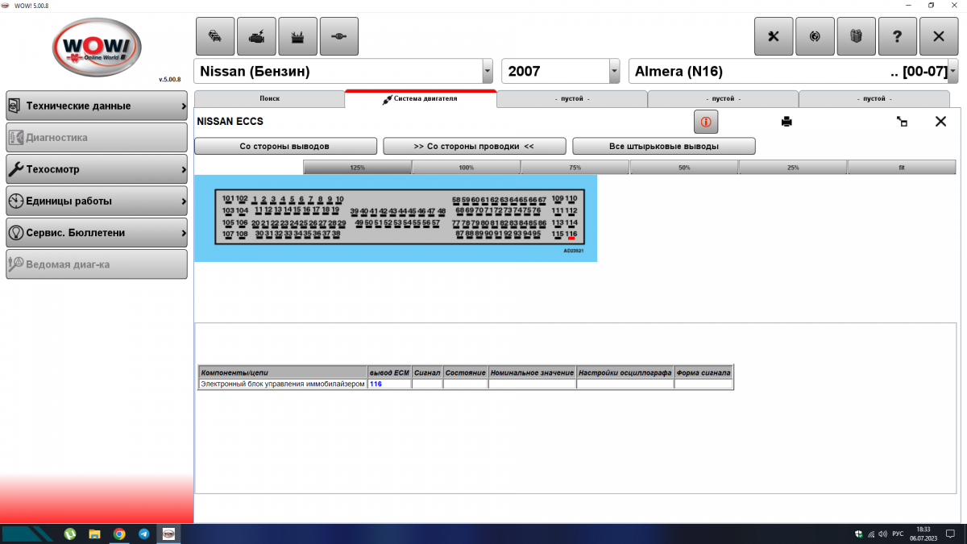967x544 pixels.
Task: Click the connector plug toolbar icon
Action: (339, 36)
